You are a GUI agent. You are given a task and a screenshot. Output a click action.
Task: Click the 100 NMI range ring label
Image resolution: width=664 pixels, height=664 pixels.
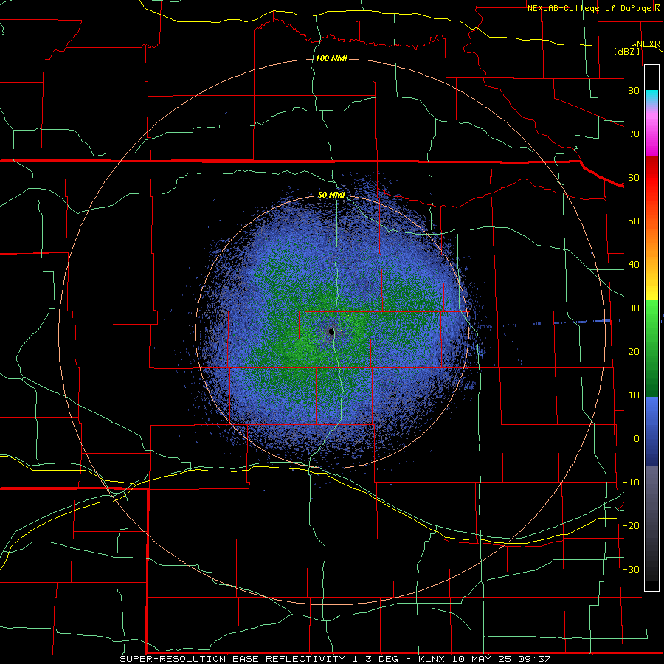(331, 58)
